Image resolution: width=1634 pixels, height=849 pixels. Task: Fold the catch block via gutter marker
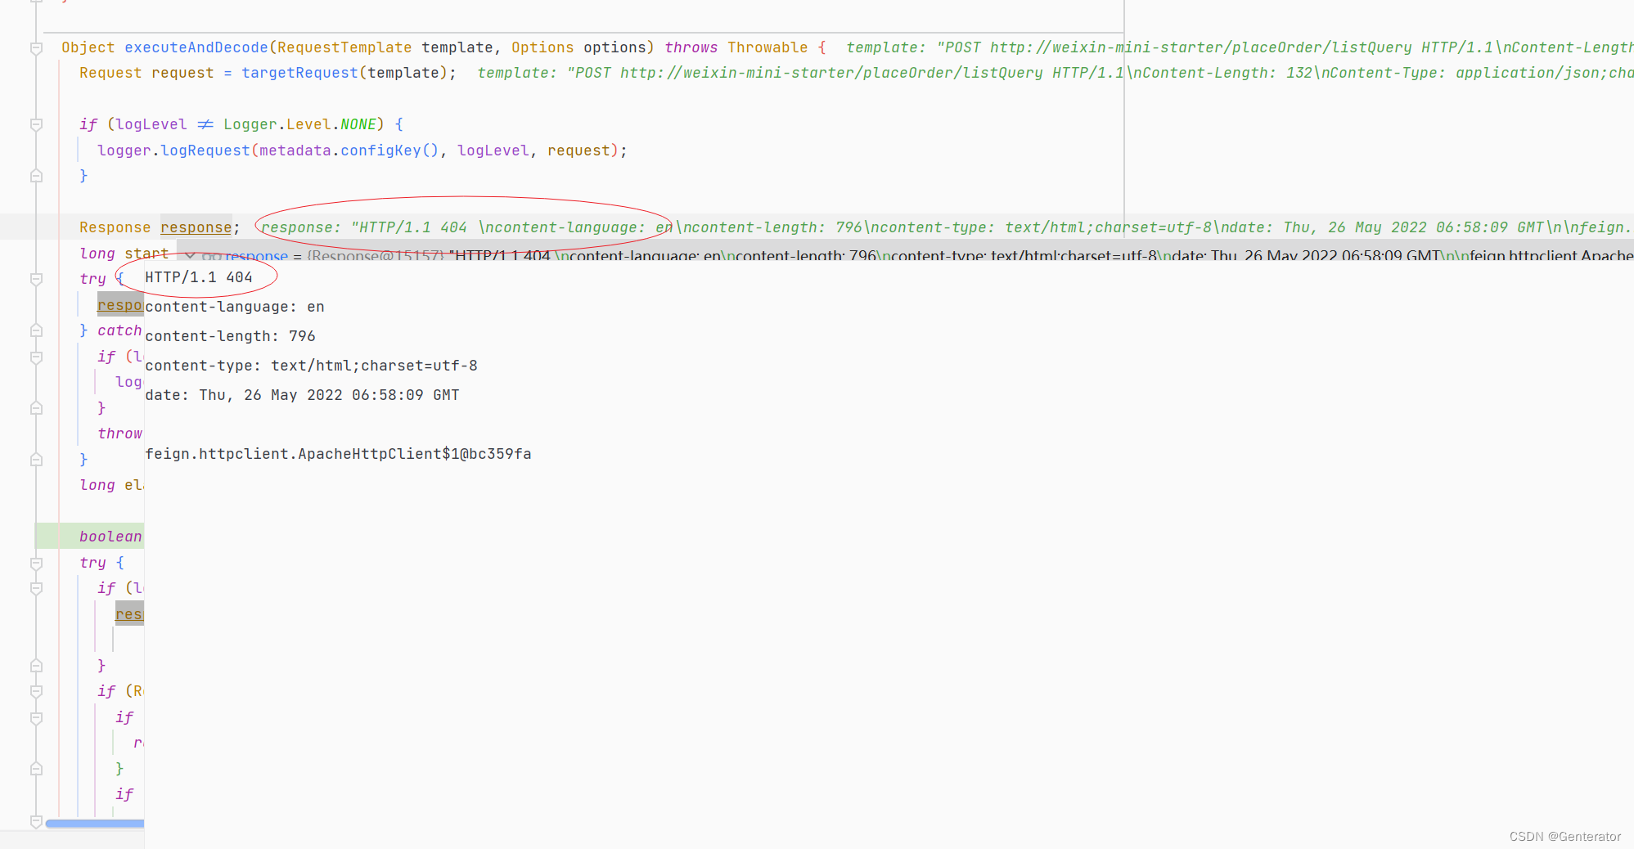point(36,330)
